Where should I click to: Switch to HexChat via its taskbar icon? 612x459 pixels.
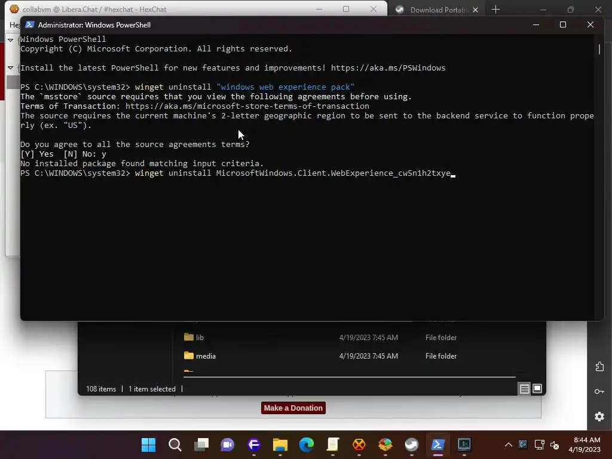point(359,445)
